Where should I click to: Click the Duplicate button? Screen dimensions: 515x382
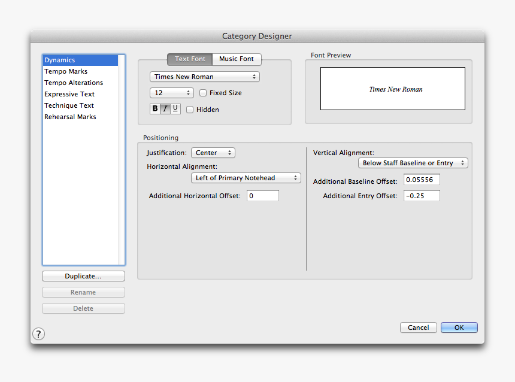tap(83, 276)
